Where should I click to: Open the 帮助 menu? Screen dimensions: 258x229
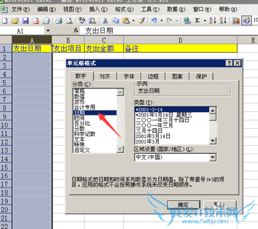coord(228,9)
